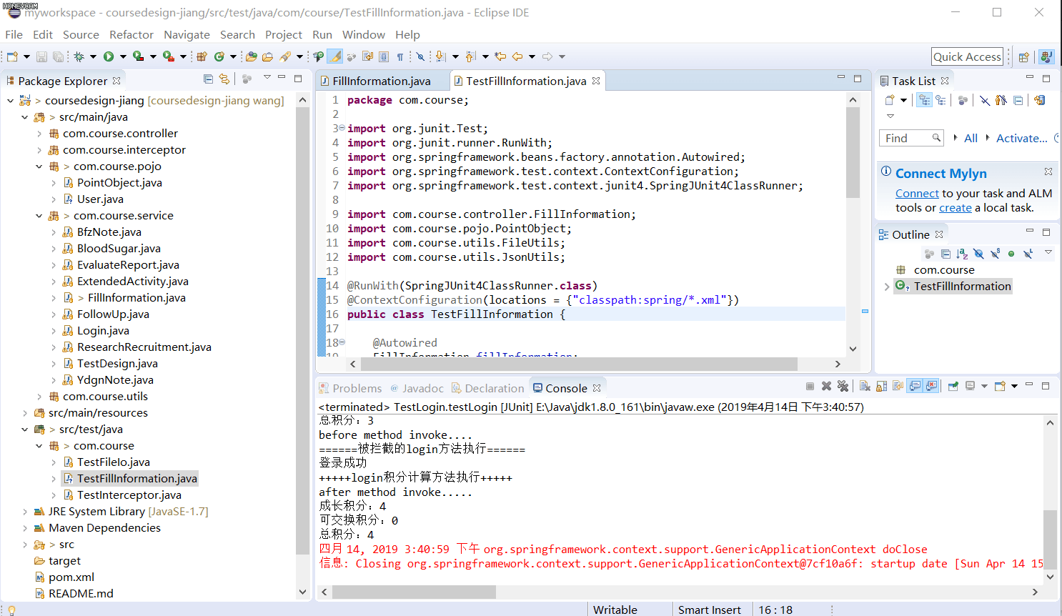Image resolution: width=1062 pixels, height=616 pixels.
Task: Click the create local task link
Action: click(x=956, y=208)
